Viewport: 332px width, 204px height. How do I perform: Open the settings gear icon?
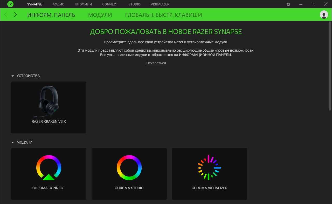coord(288,4)
